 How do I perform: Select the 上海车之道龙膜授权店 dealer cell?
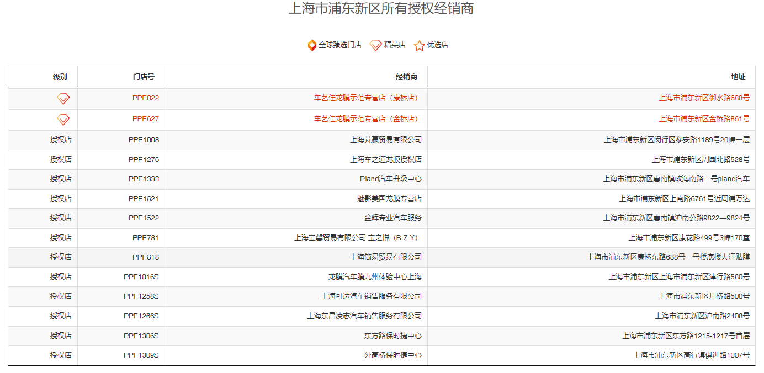tap(385, 160)
